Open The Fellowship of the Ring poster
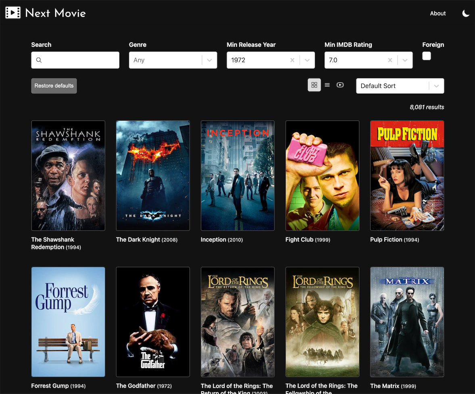 tap(322, 322)
